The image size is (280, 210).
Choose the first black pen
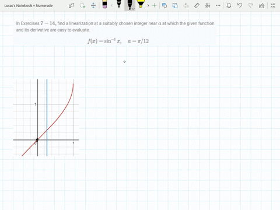tap(119, 4)
